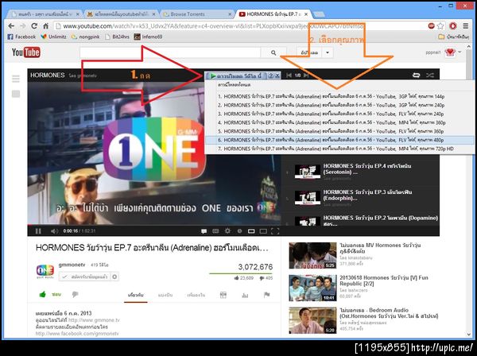Click the subscription settings gear button

[114, 277]
